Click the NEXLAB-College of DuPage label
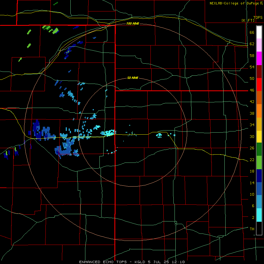The height and width of the screenshot is (264, 264). (234, 3)
